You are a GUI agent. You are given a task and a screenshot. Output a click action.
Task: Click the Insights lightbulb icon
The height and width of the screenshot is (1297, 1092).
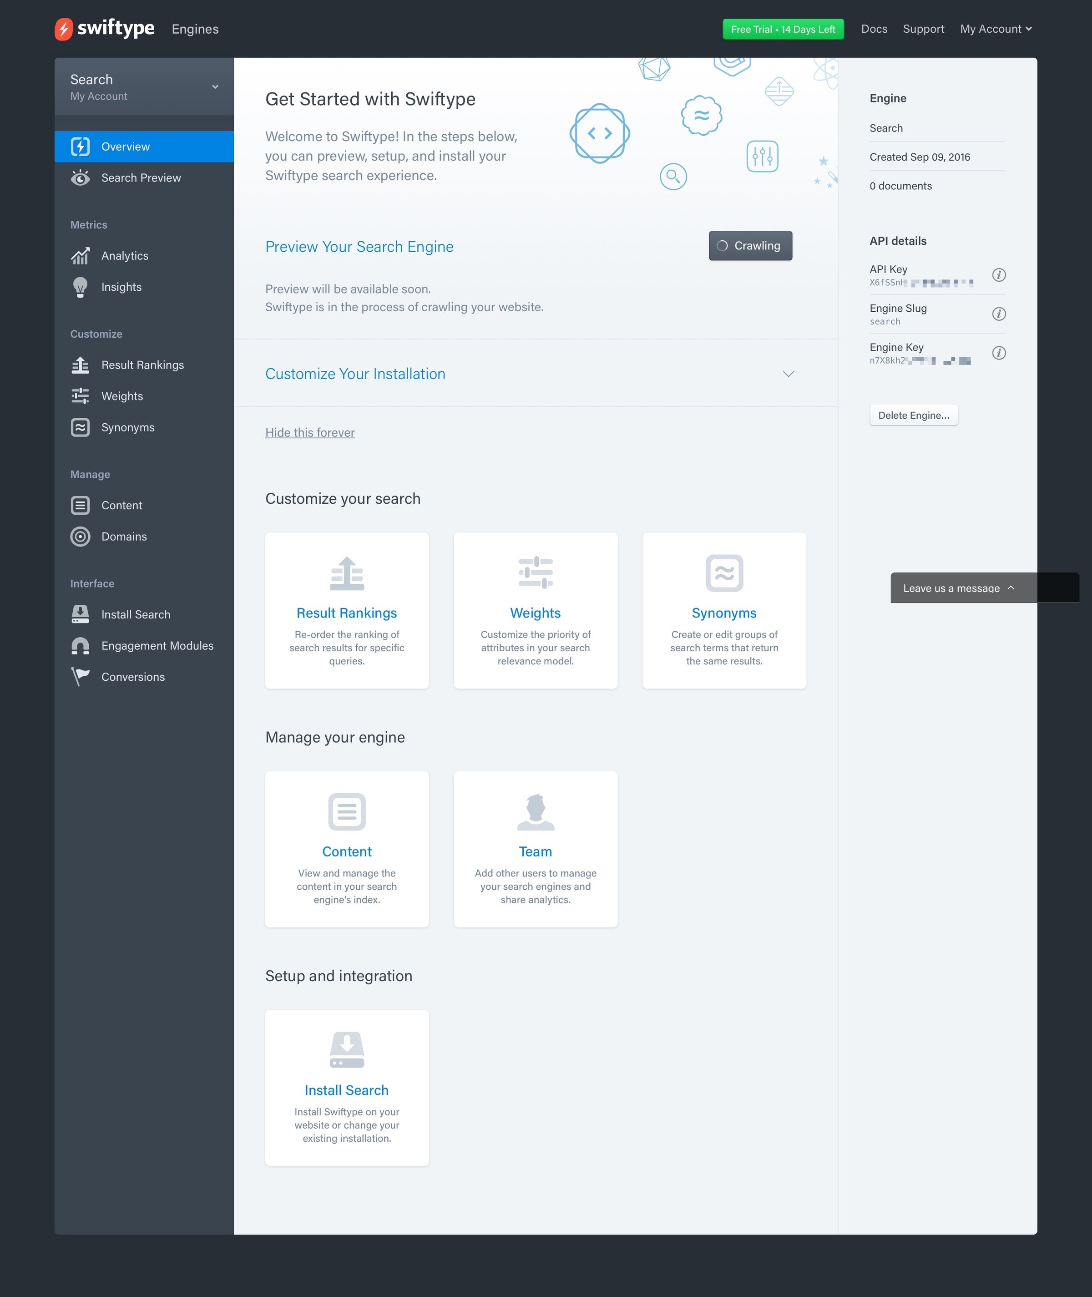(81, 287)
